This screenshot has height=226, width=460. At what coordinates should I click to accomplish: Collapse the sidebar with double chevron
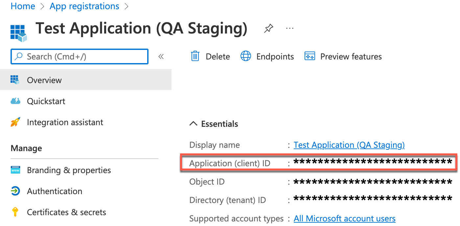pyautogui.click(x=161, y=56)
